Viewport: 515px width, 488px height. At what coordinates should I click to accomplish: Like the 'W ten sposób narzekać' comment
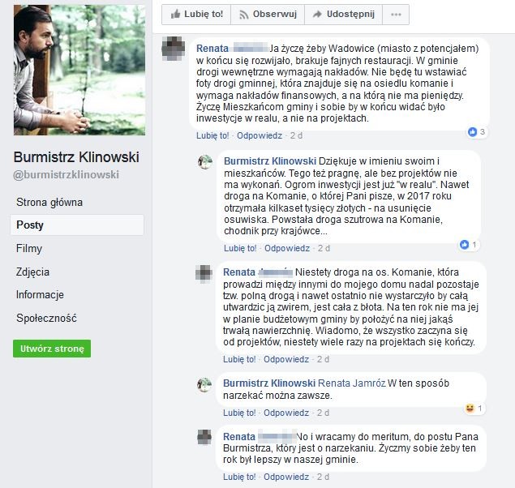(239, 413)
